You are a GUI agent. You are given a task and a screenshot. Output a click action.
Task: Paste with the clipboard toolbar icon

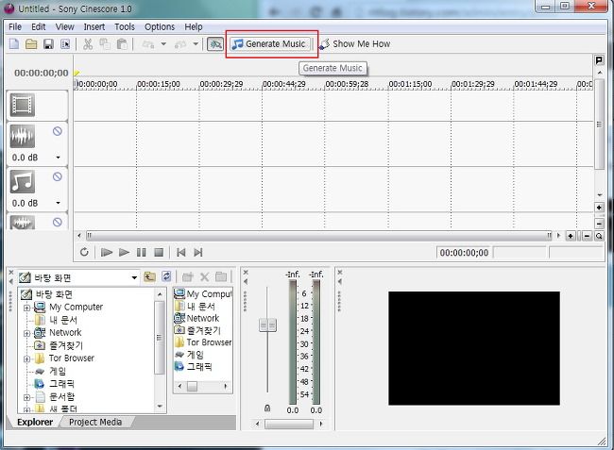pos(122,43)
